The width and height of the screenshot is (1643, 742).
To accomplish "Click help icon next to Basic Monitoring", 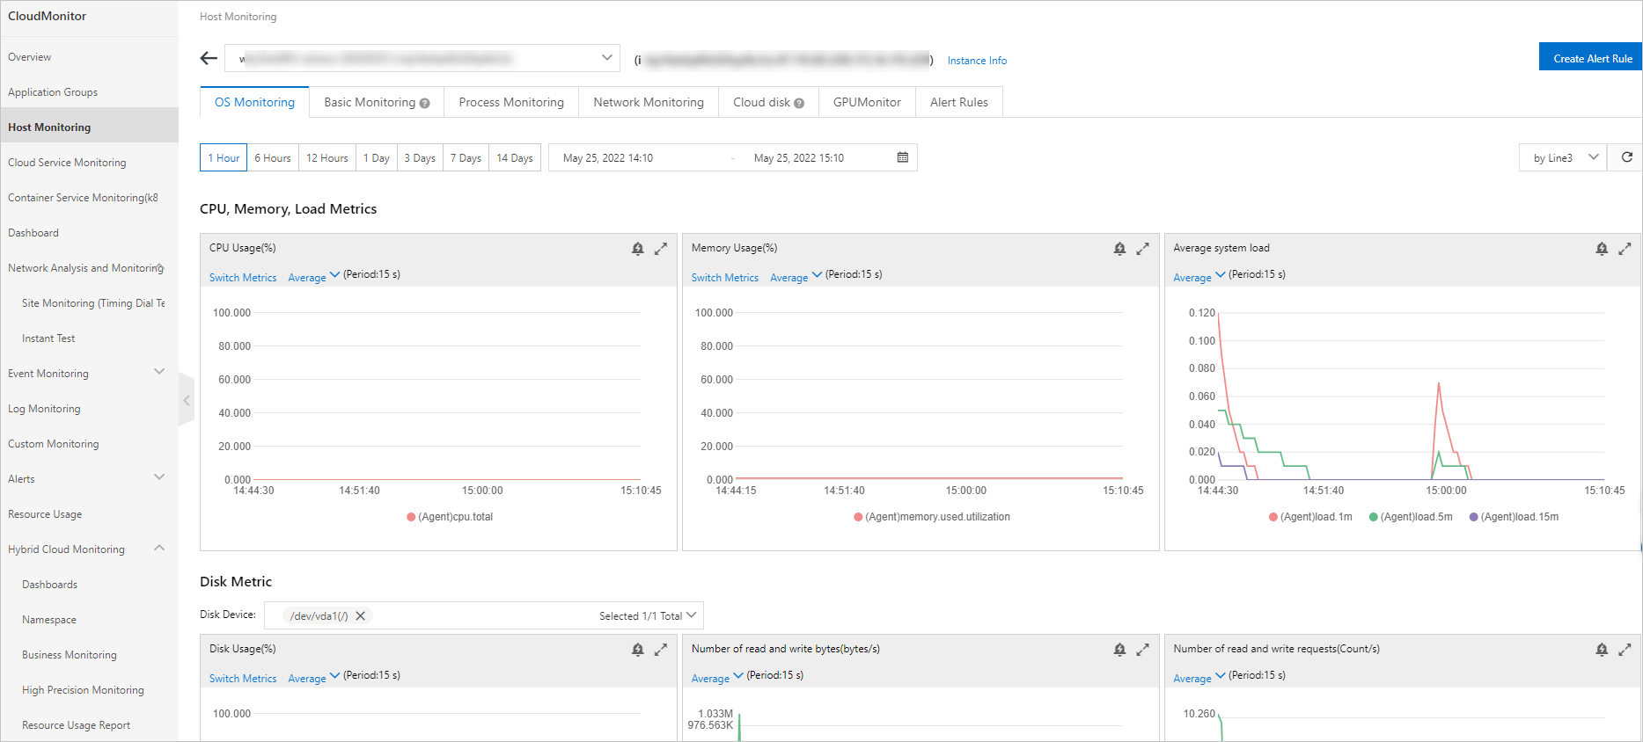I will (425, 104).
